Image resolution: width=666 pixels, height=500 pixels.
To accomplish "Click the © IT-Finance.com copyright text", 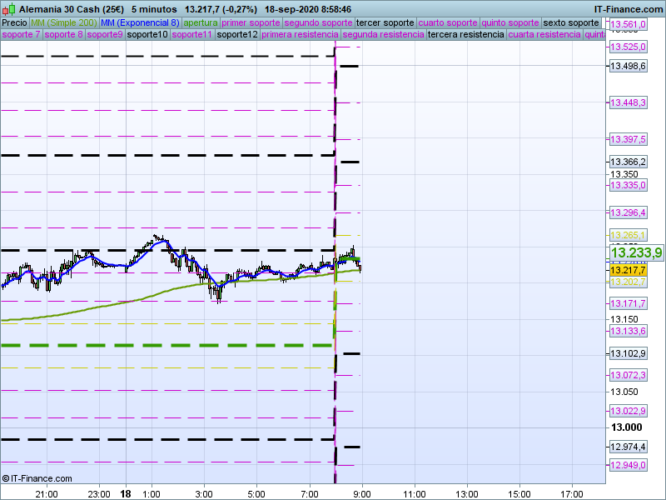I will (x=37, y=477).
